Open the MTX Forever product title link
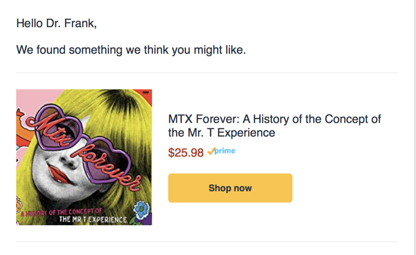The width and height of the screenshot is (416, 255). (x=274, y=126)
